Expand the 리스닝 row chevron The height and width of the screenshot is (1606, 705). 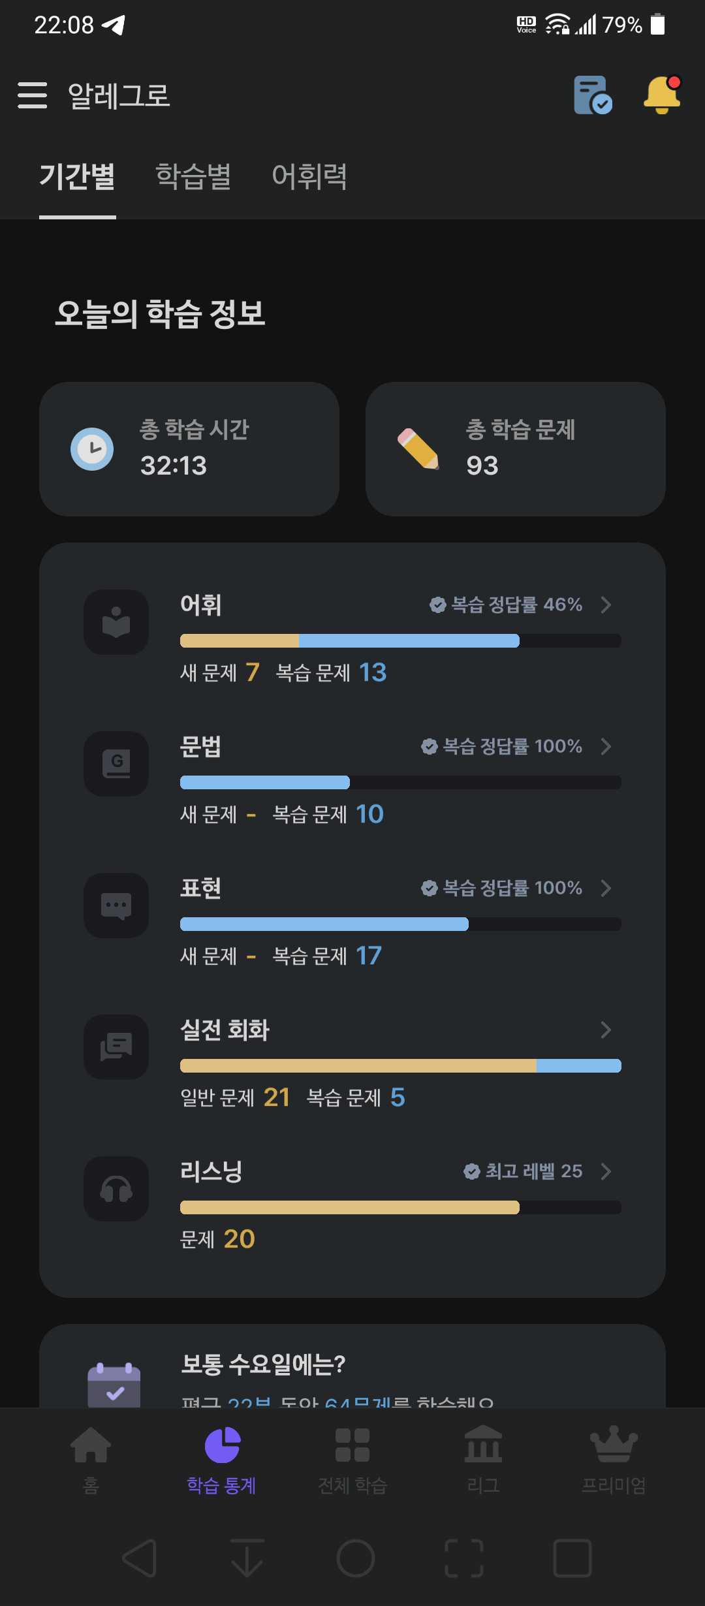pos(606,1171)
